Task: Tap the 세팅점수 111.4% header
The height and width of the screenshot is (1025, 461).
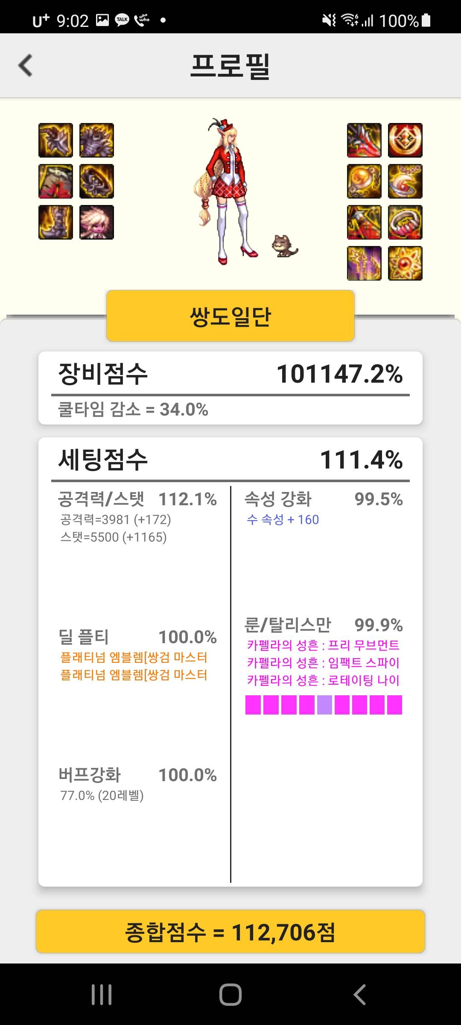Action: point(230,460)
